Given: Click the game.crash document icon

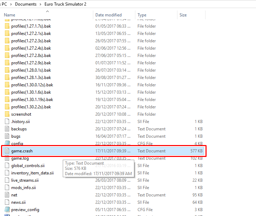Looking at the screenshot, I should 7,151.
